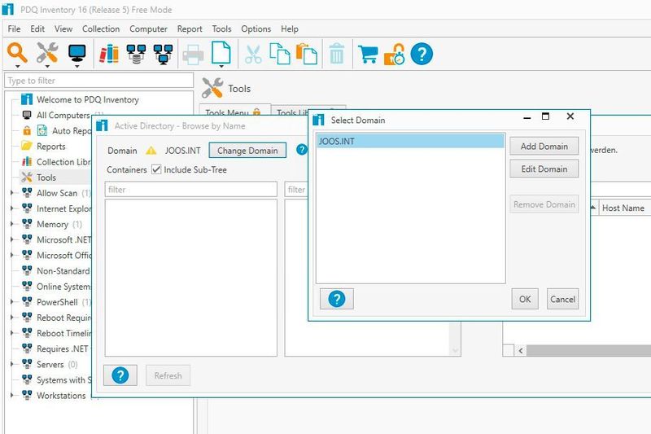Toggle the Include Sub-Tree checkbox

pyautogui.click(x=156, y=169)
